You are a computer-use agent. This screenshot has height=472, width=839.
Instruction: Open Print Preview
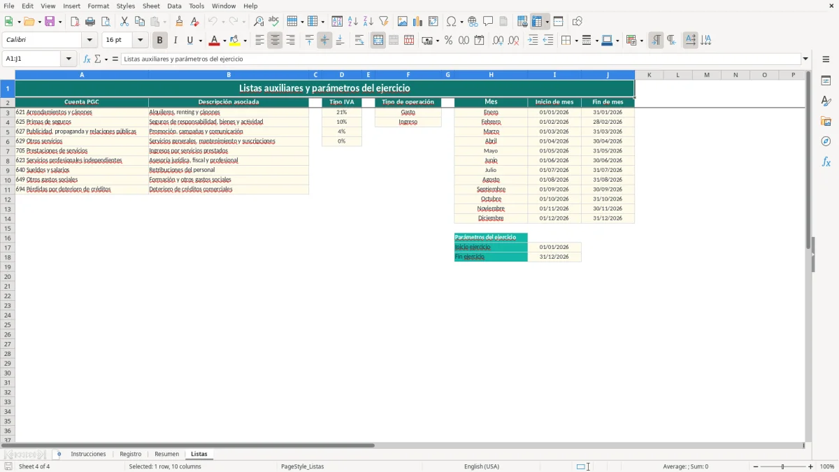click(x=106, y=22)
